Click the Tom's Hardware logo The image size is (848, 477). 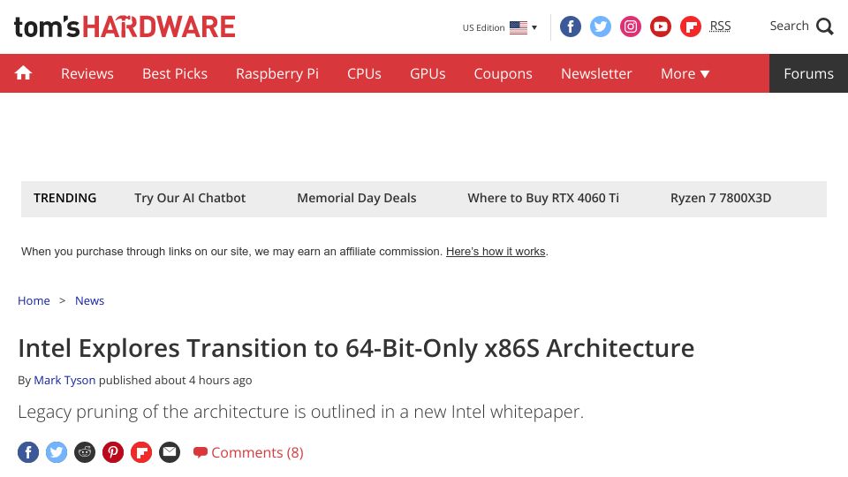click(x=125, y=27)
